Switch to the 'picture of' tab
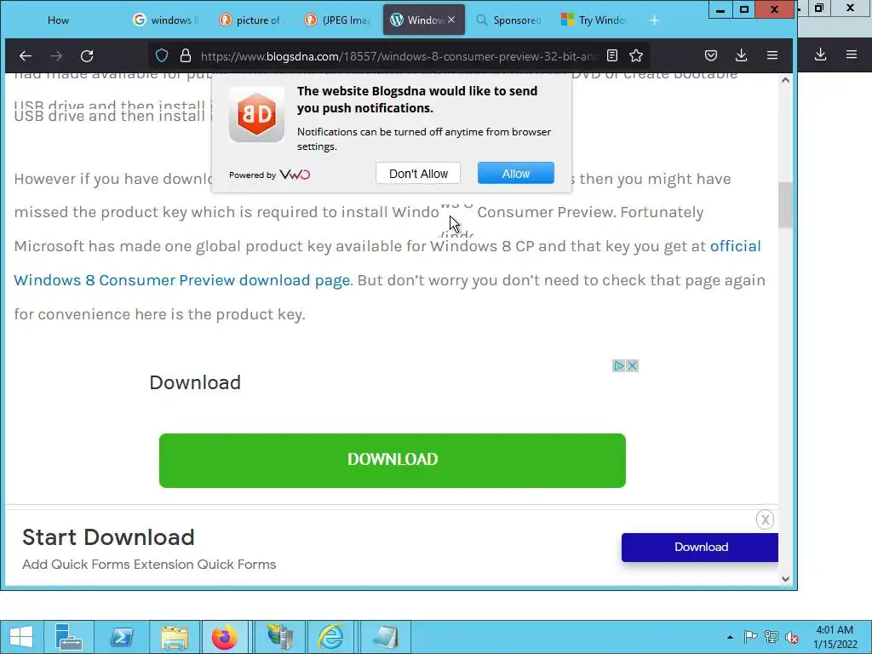Screen dimensions: 872x654 coord(252,20)
